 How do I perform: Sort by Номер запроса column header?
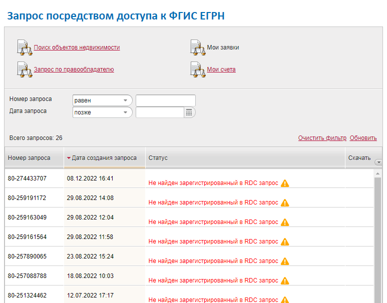pos(29,158)
